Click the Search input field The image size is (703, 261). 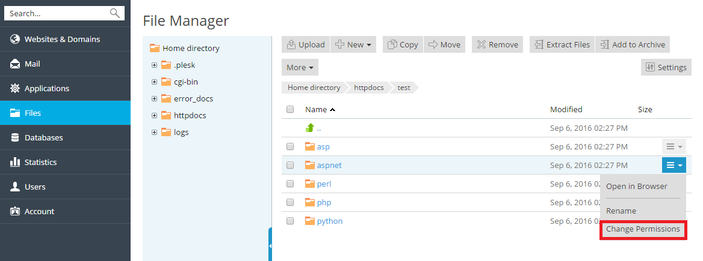(x=57, y=13)
